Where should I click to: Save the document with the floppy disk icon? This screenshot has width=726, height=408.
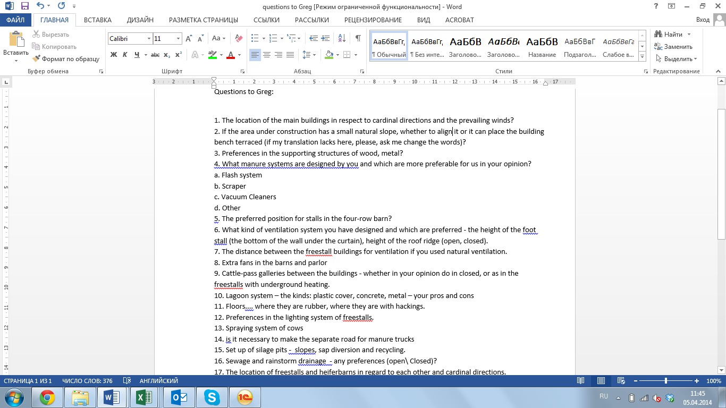25,6
